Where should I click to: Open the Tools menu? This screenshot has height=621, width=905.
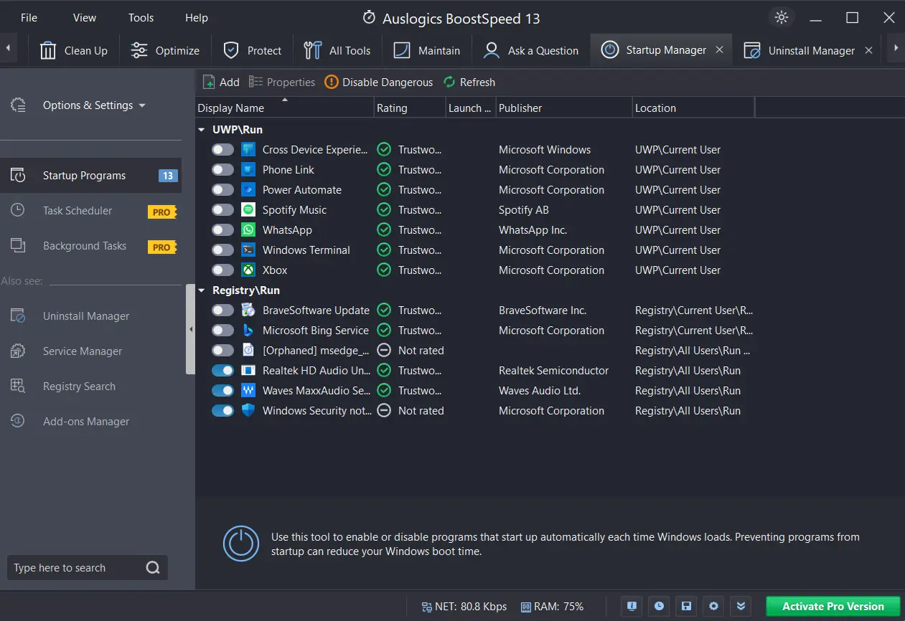pyautogui.click(x=141, y=18)
